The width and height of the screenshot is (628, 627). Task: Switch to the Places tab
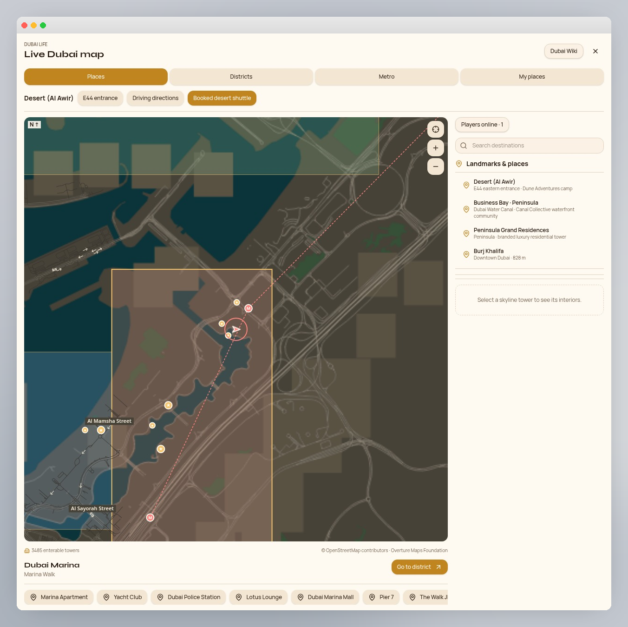coord(96,77)
